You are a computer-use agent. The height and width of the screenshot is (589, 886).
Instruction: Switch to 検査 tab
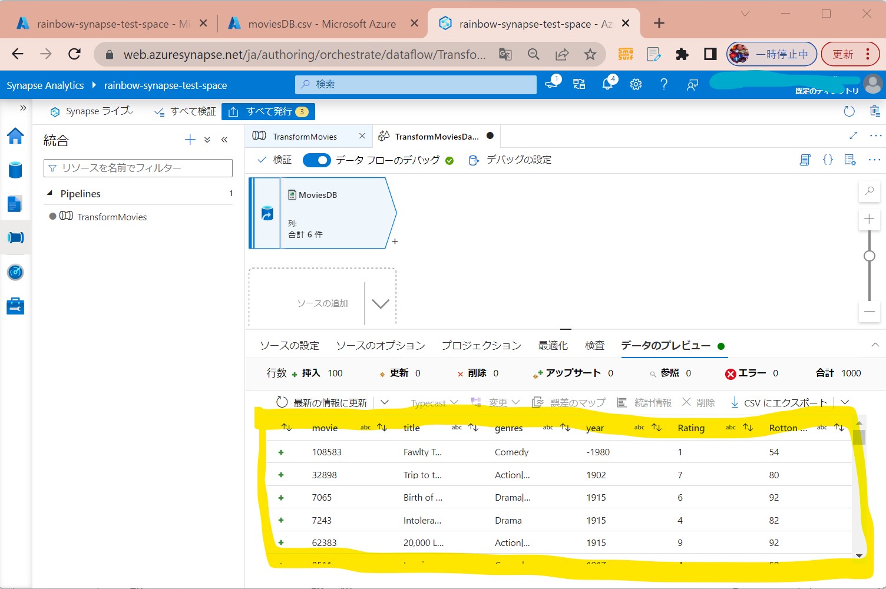tap(594, 346)
